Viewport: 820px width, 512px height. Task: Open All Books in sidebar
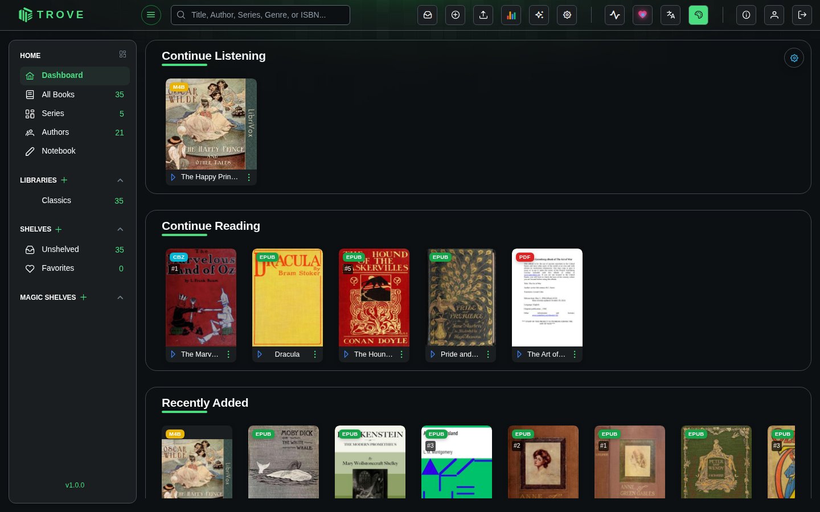click(x=75, y=94)
